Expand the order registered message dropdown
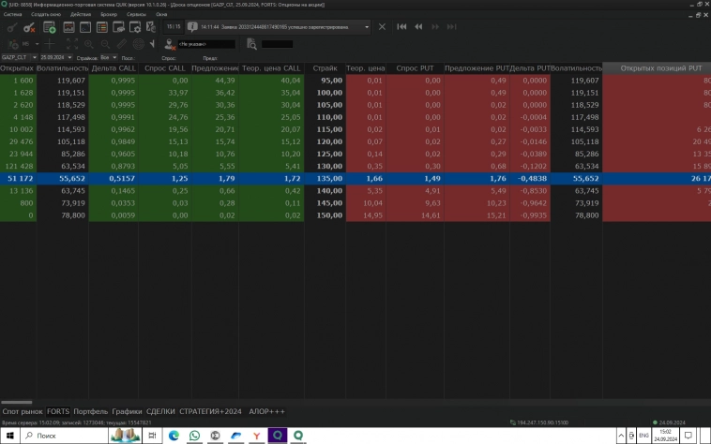The width and height of the screenshot is (711, 444). tap(366, 27)
